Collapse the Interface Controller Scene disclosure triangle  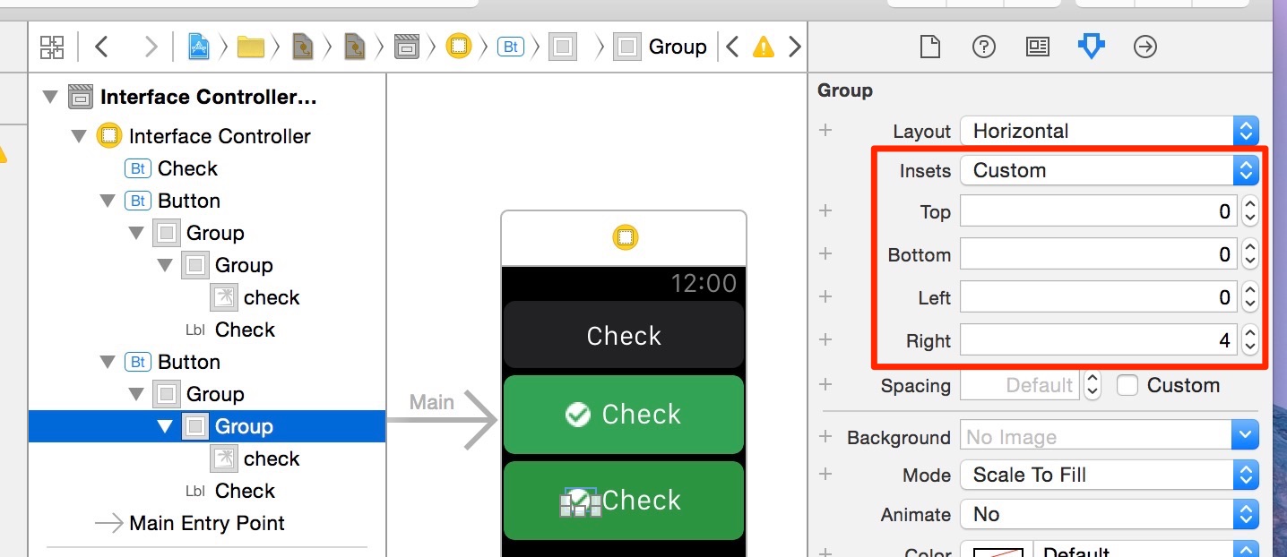point(50,97)
